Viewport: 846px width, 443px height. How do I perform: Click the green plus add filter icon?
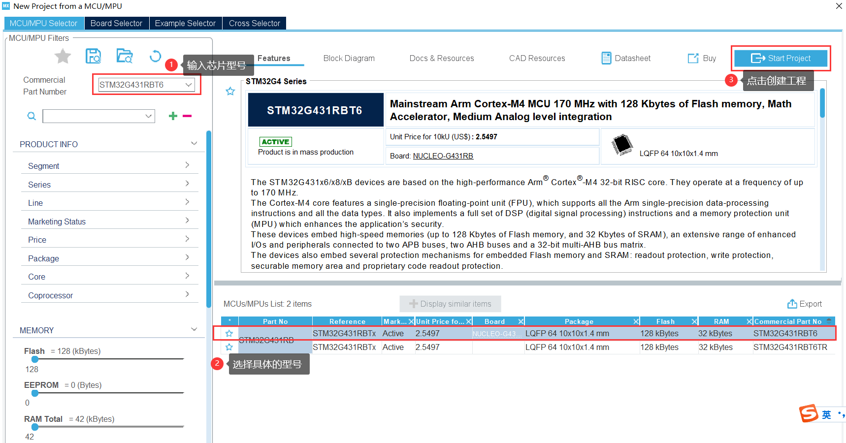coord(173,116)
